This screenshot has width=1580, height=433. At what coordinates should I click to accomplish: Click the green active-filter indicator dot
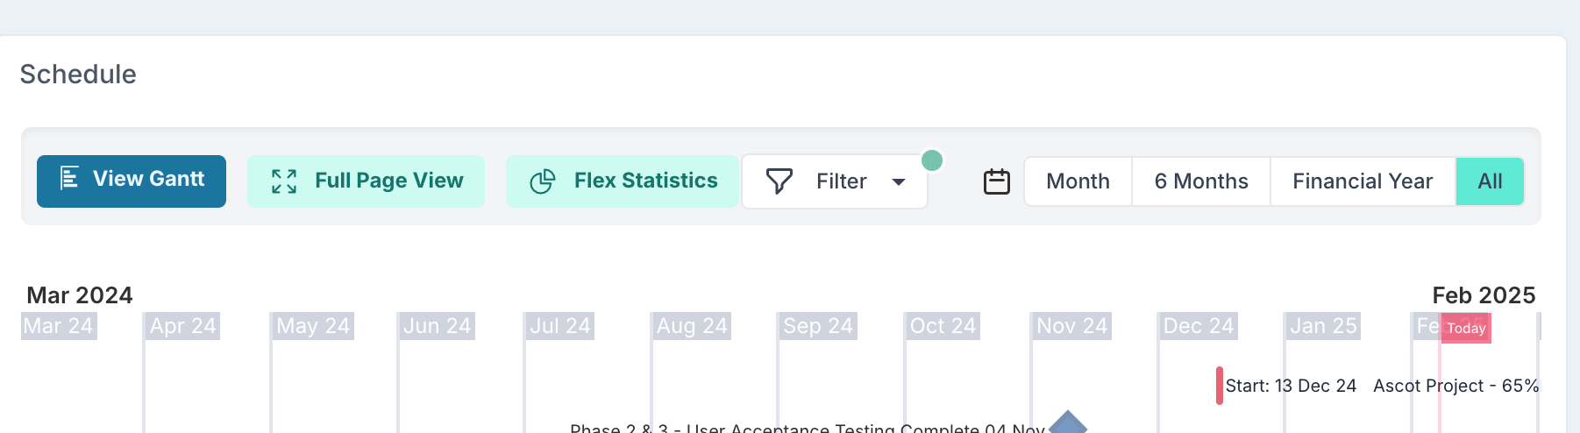(932, 160)
